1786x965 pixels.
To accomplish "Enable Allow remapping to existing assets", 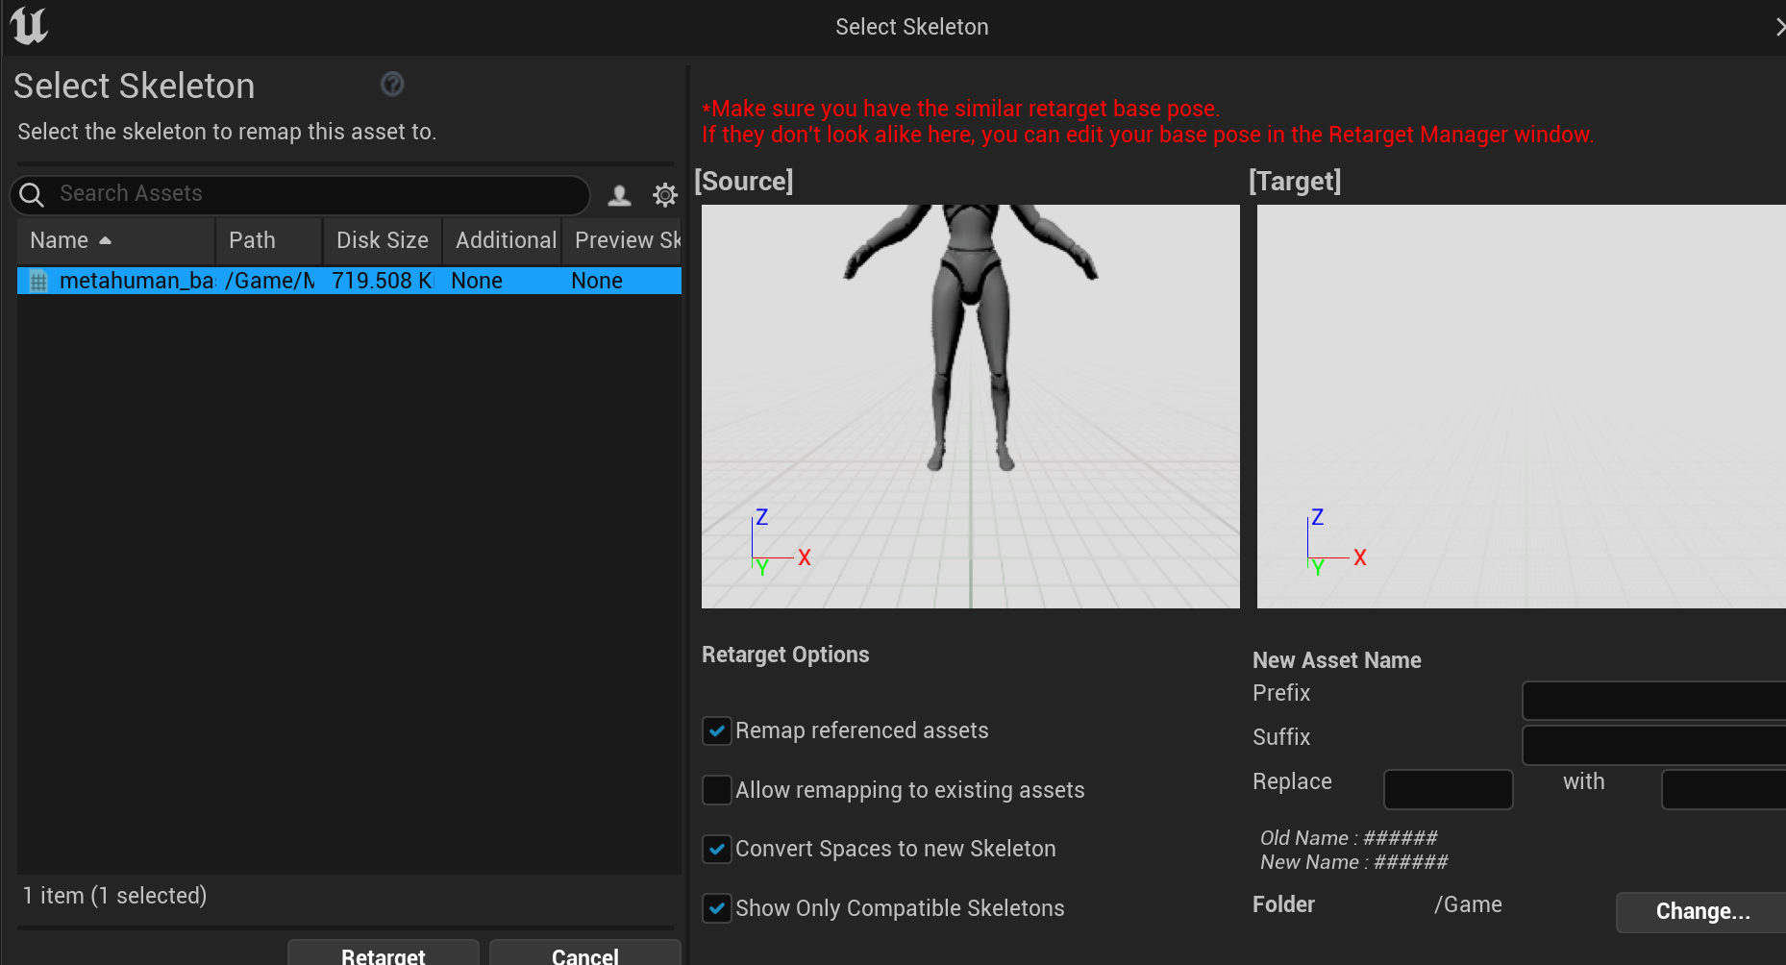I will click(x=717, y=790).
